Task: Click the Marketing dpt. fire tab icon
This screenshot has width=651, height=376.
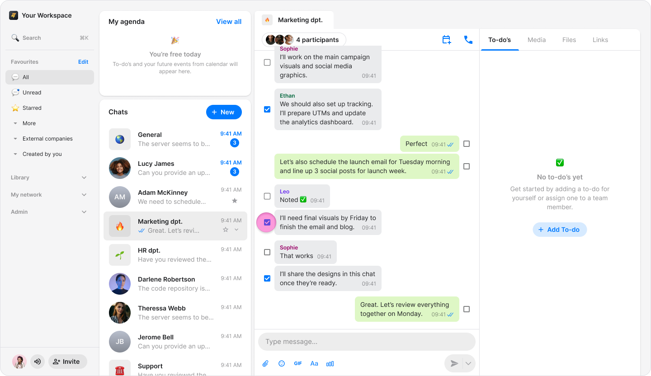Action: click(x=267, y=20)
